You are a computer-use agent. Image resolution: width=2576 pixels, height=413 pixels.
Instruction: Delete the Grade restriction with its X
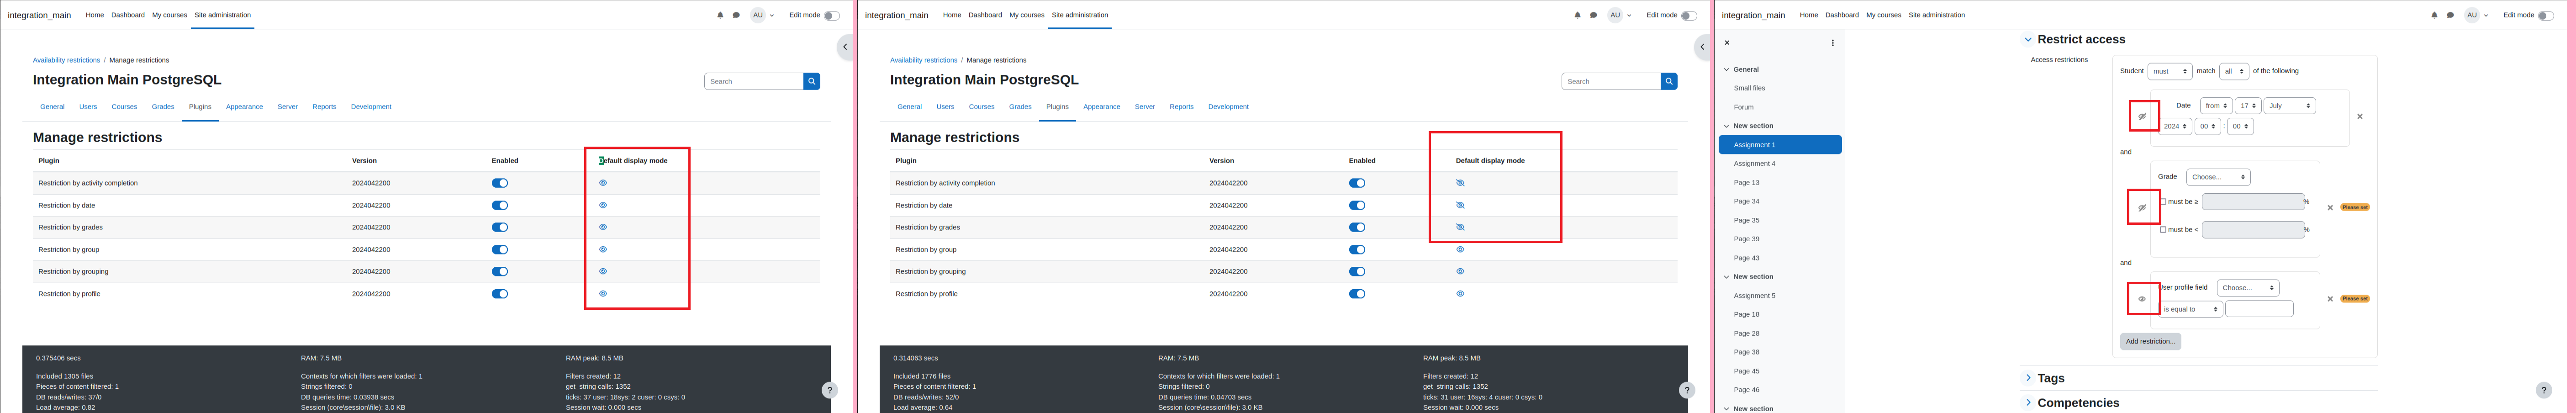(x=2330, y=207)
